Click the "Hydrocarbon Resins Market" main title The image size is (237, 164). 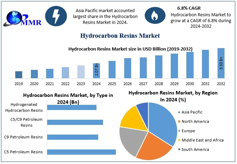[120, 36]
